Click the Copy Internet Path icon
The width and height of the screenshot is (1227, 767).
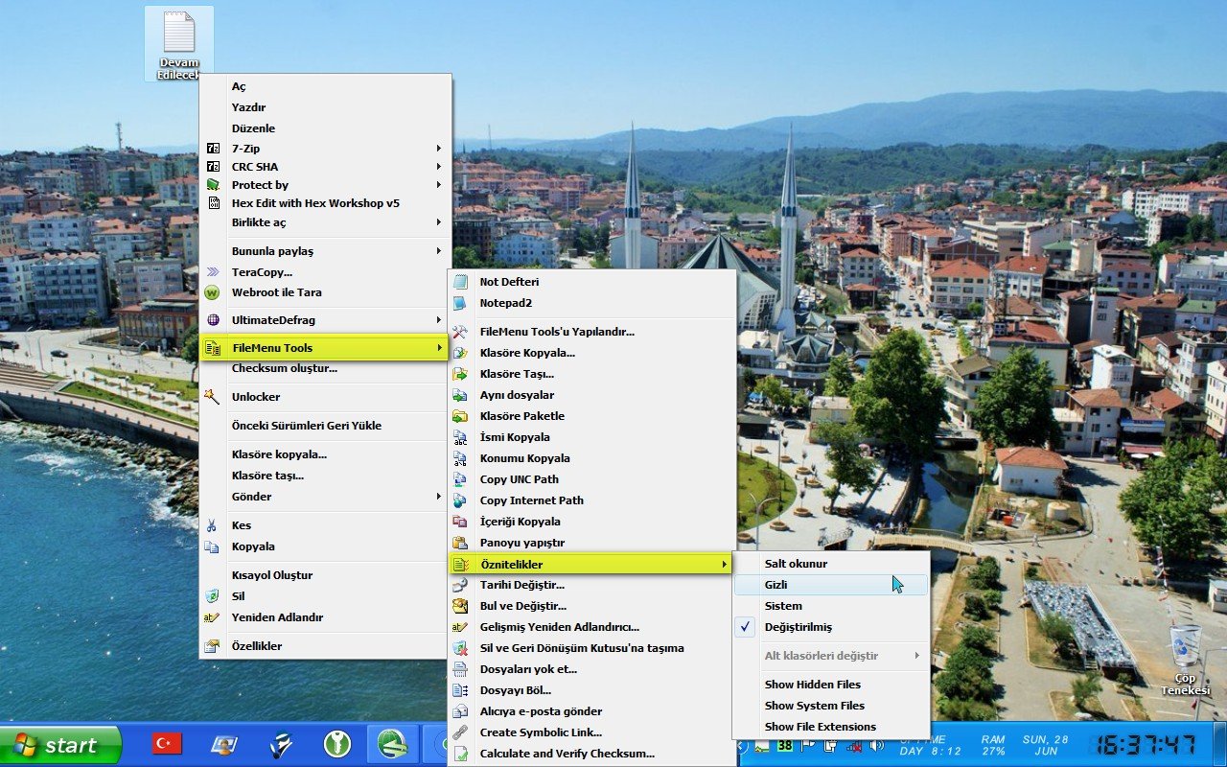[460, 500]
